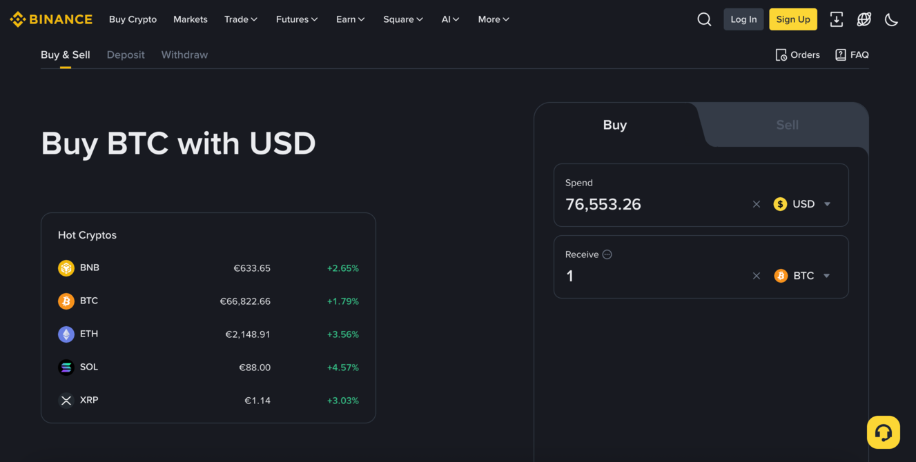Select the Buy & Sell tab
Viewport: 916px width, 462px height.
click(66, 55)
